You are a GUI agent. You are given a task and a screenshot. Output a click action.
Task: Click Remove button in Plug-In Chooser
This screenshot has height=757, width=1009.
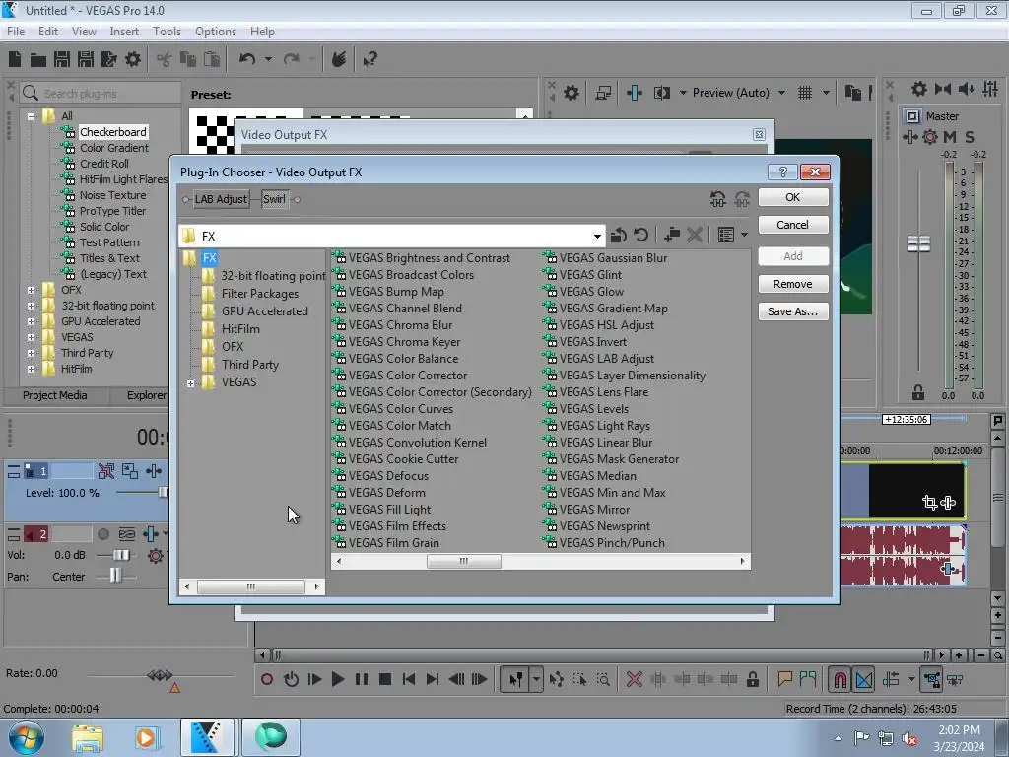pyautogui.click(x=793, y=284)
